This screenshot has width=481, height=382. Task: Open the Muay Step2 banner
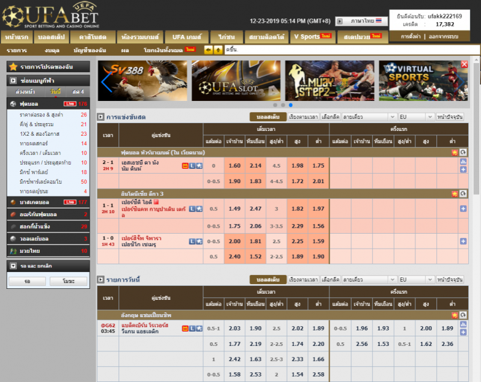[329, 80]
